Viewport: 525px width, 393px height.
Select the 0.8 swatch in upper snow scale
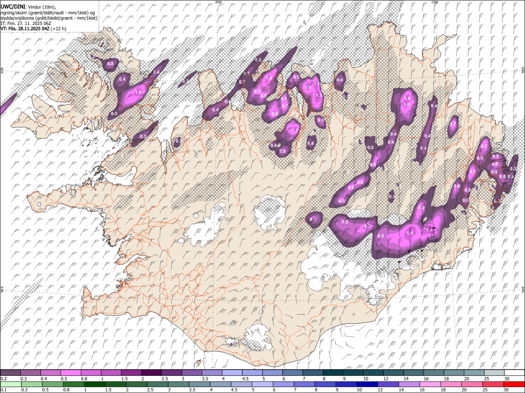point(91,373)
